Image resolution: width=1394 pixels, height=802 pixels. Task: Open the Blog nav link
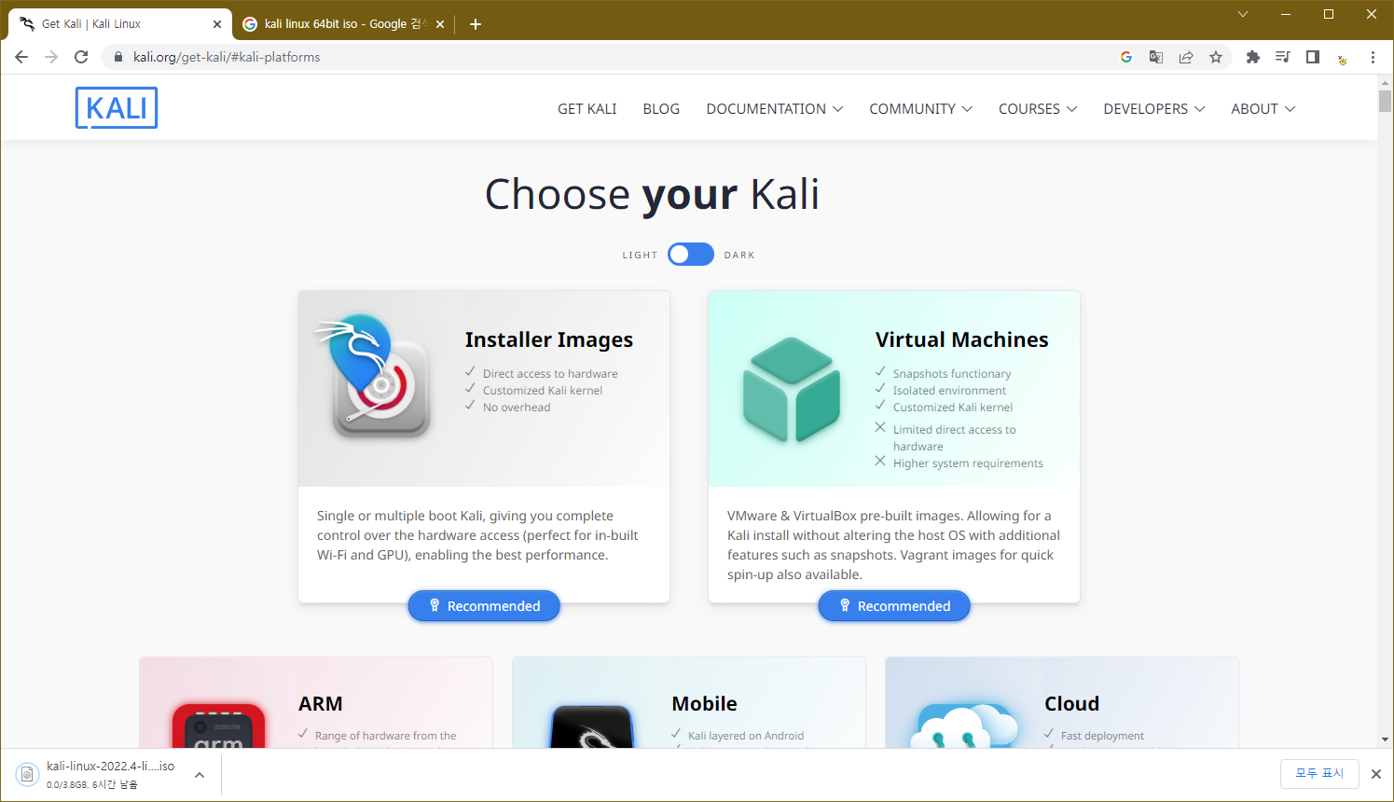coord(661,109)
